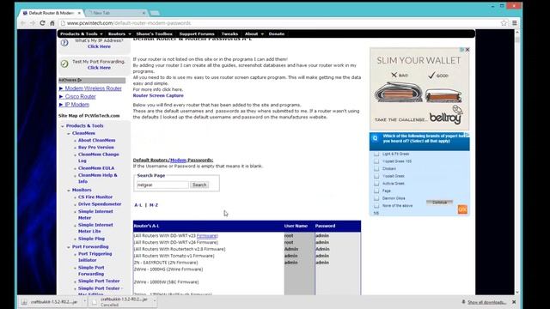The image size is (550, 309).
Task: Check None of the above
Action: (x=376, y=206)
